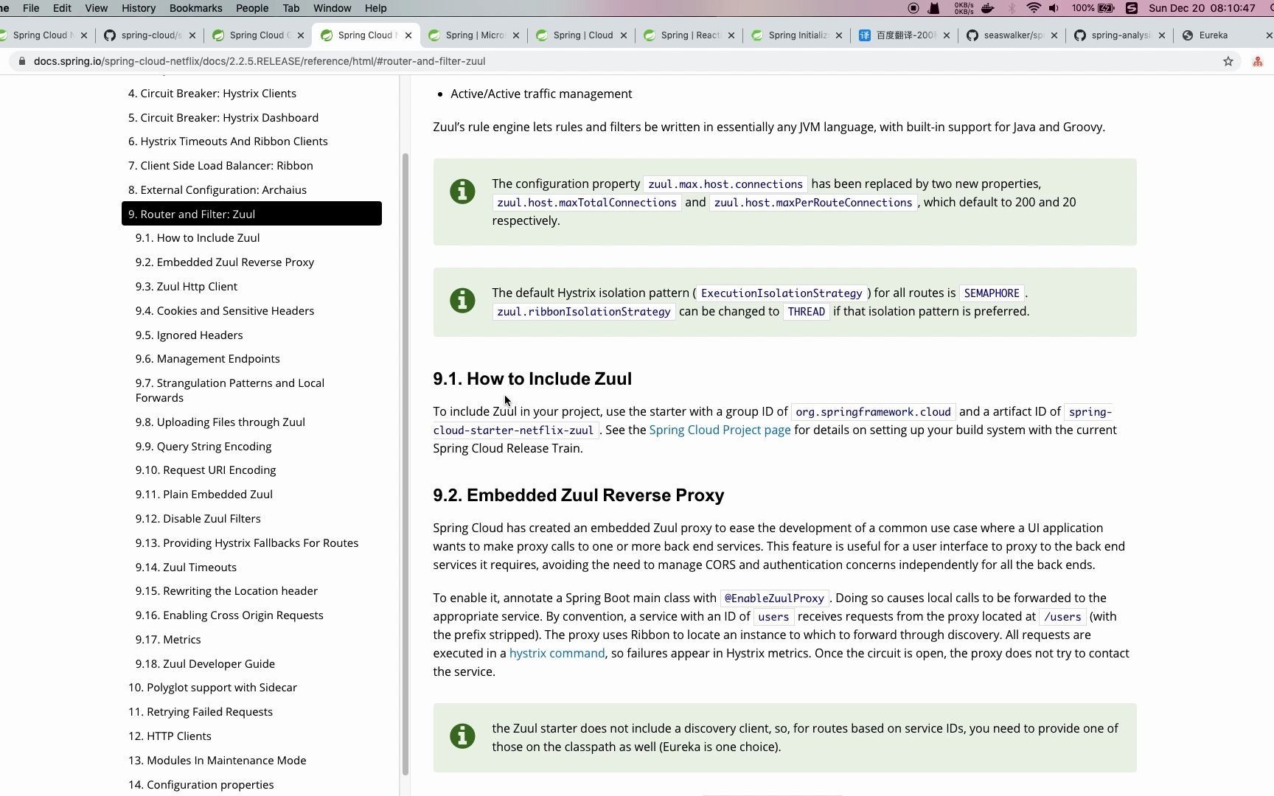Go to 9.6. Management Endpoints
Image resolution: width=1274 pixels, height=796 pixels.
[208, 359]
